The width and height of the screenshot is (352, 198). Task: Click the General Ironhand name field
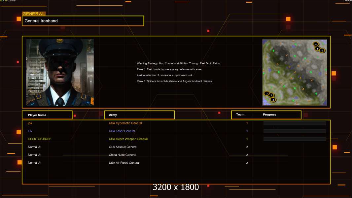coord(83,21)
